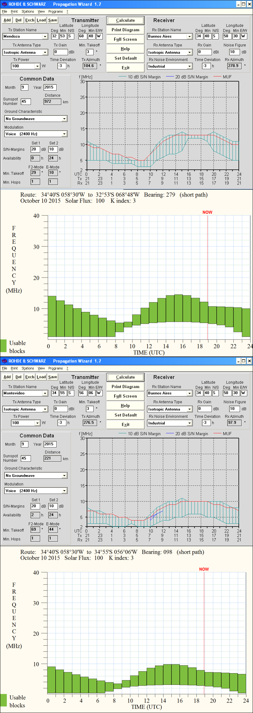Click Tx latitude Min field showing 55

[x=63, y=393]
